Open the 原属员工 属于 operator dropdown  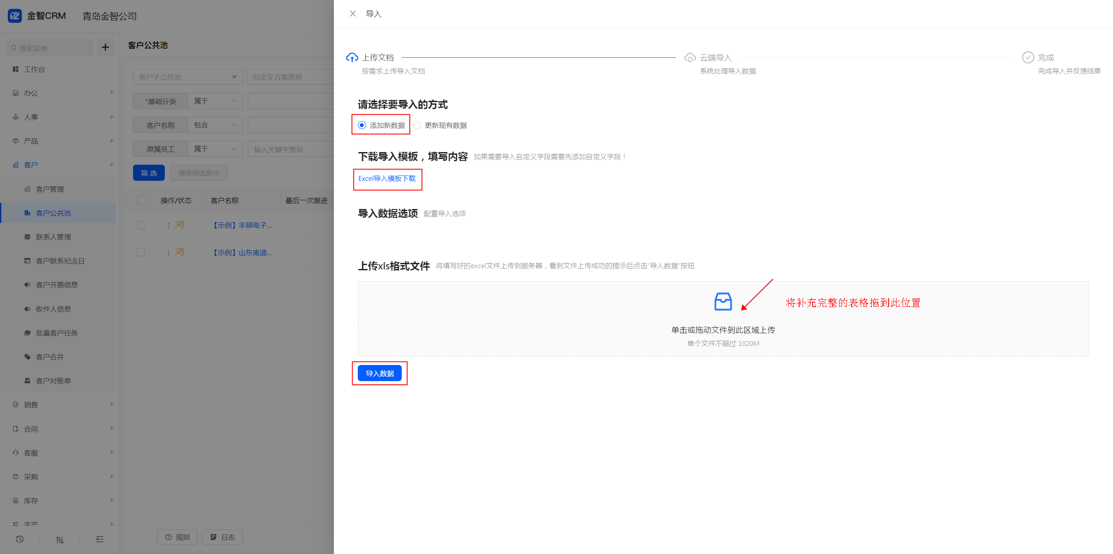(215, 149)
